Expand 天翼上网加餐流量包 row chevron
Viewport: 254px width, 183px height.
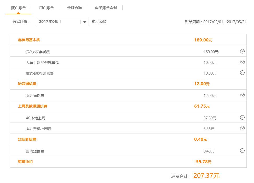[x=242, y=62]
